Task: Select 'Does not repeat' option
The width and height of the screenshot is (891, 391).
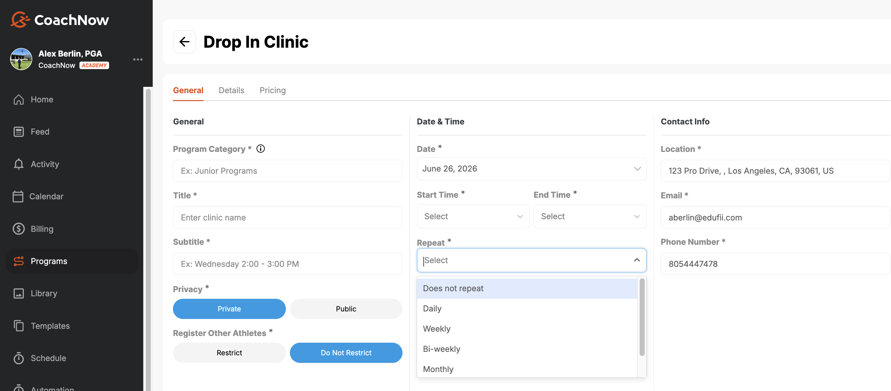Action: point(527,288)
